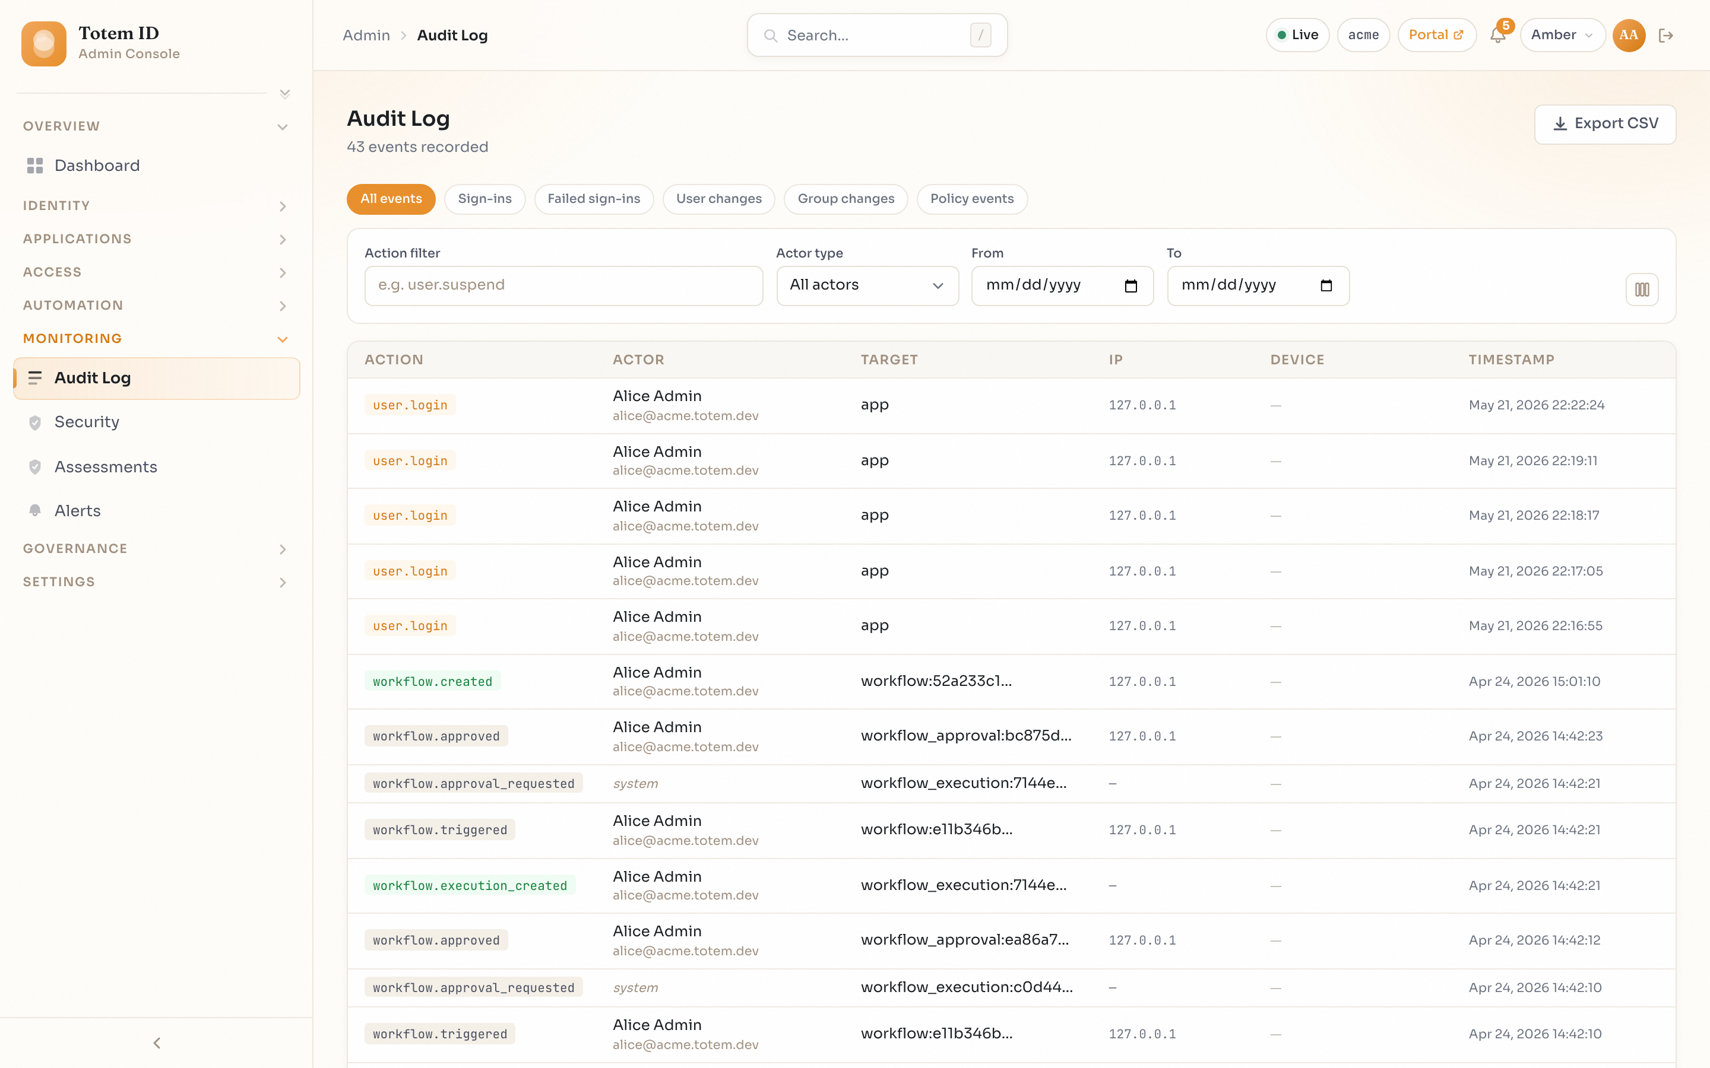The height and width of the screenshot is (1068, 1710).
Task: Collapse the Overview section
Action: 156,126
